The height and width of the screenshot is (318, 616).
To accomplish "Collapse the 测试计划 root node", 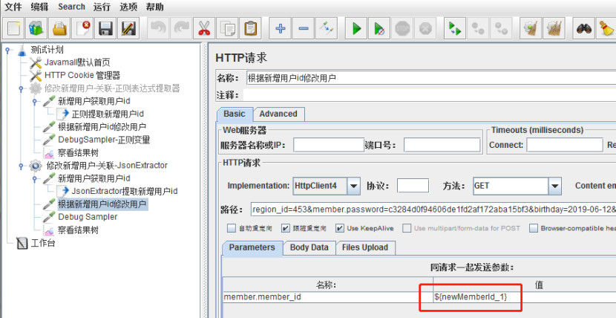I will pos(7,50).
